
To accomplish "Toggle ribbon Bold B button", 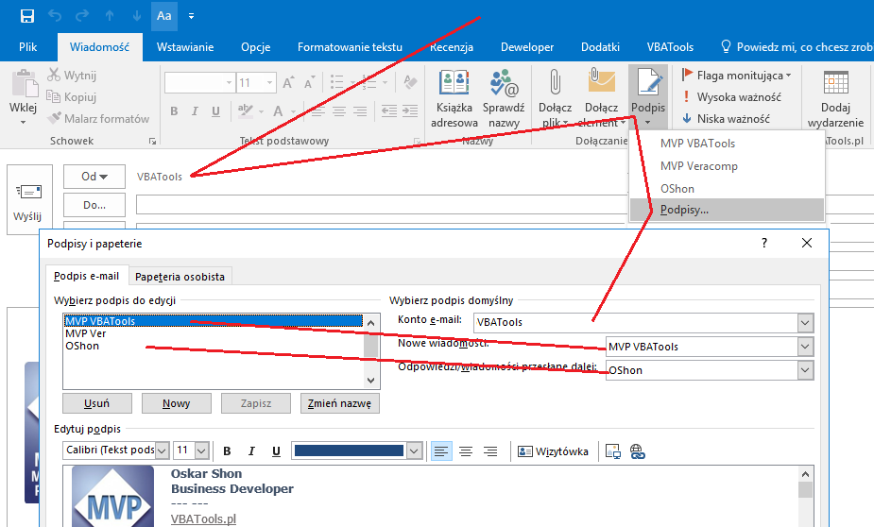I will point(174,111).
